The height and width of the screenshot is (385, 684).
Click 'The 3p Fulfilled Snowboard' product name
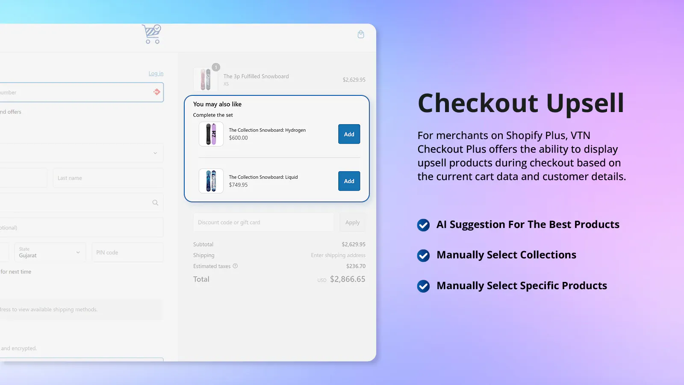click(x=256, y=76)
